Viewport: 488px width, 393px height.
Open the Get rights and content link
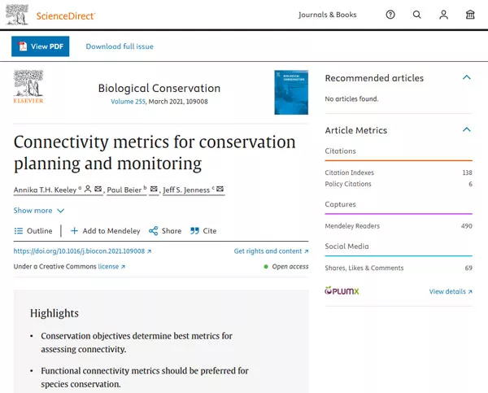[x=271, y=251]
